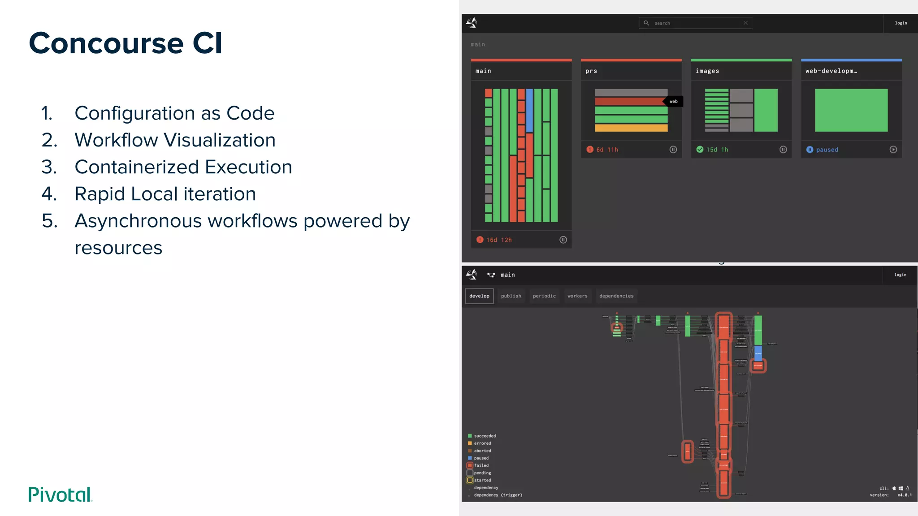The height and width of the screenshot is (516, 918).
Task: Click the Concourse logo in the dashboard header
Action: (x=471, y=23)
